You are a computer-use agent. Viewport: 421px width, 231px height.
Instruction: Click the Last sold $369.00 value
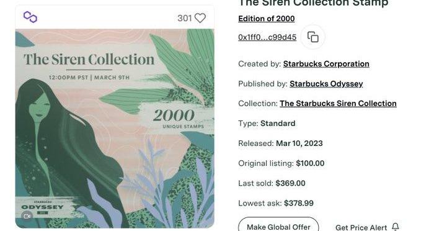290,183
